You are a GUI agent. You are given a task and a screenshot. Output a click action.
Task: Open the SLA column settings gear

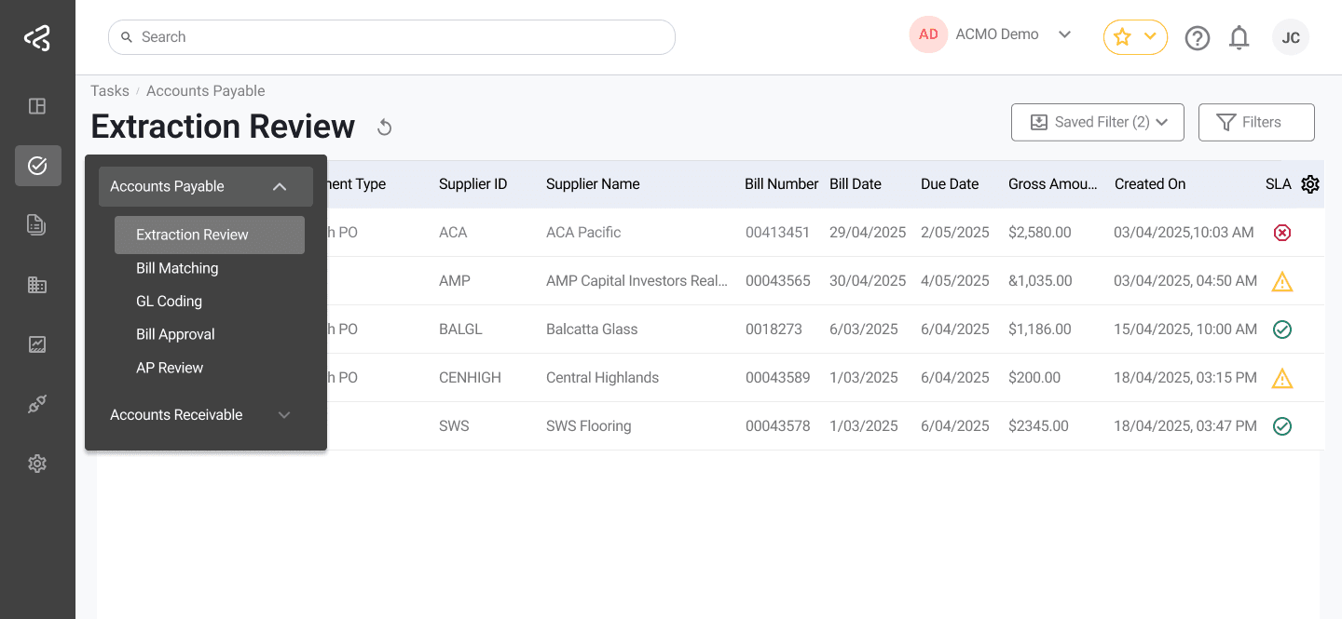tap(1310, 184)
